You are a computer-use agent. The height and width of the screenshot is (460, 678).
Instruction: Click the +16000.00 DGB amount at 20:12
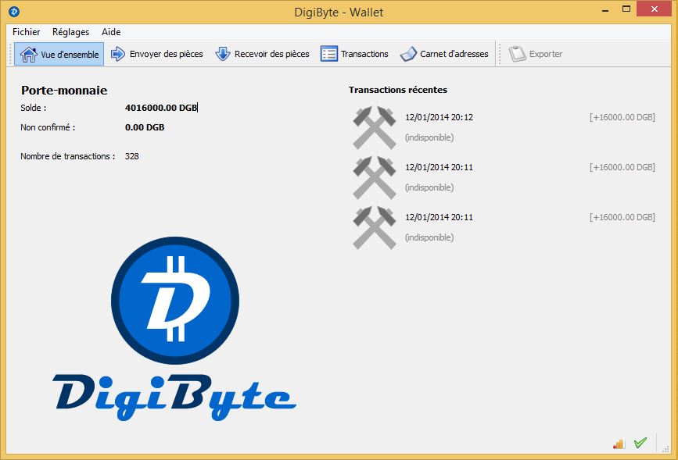tap(622, 117)
